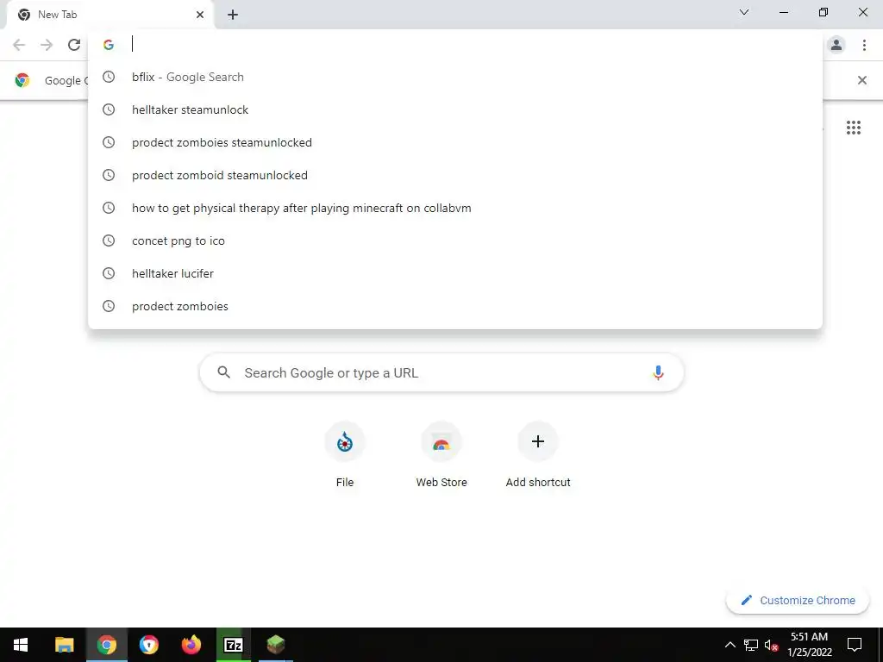Viewport: 883px width, 662px height.
Task: Select the prodect zomboid steamunlocked suggestion
Action: (x=455, y=175)
